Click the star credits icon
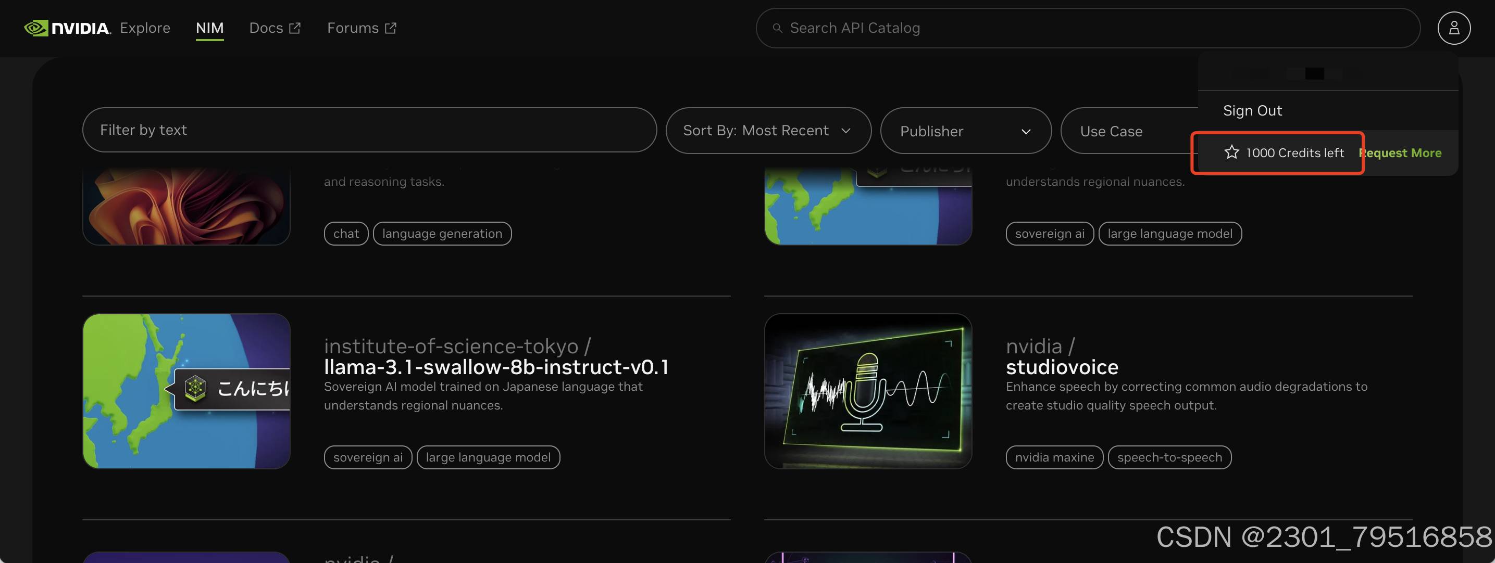 point(1231,152)
